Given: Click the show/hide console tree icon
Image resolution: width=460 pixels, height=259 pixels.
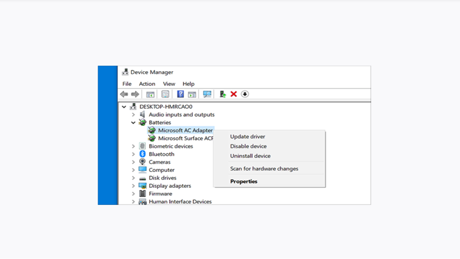Looking at the screenshot, I should (150, 95).
